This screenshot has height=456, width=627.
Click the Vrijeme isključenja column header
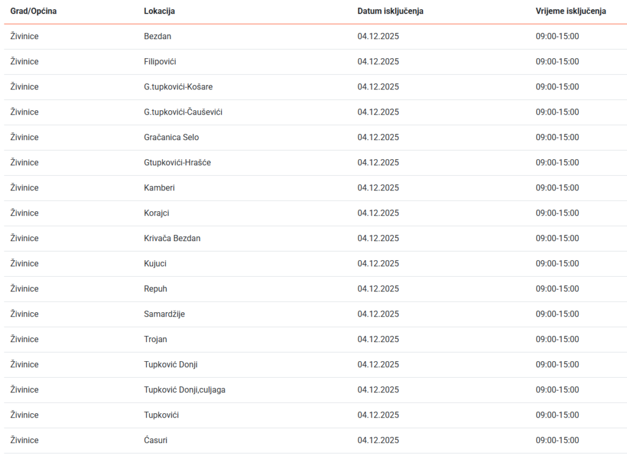[571, 11]
